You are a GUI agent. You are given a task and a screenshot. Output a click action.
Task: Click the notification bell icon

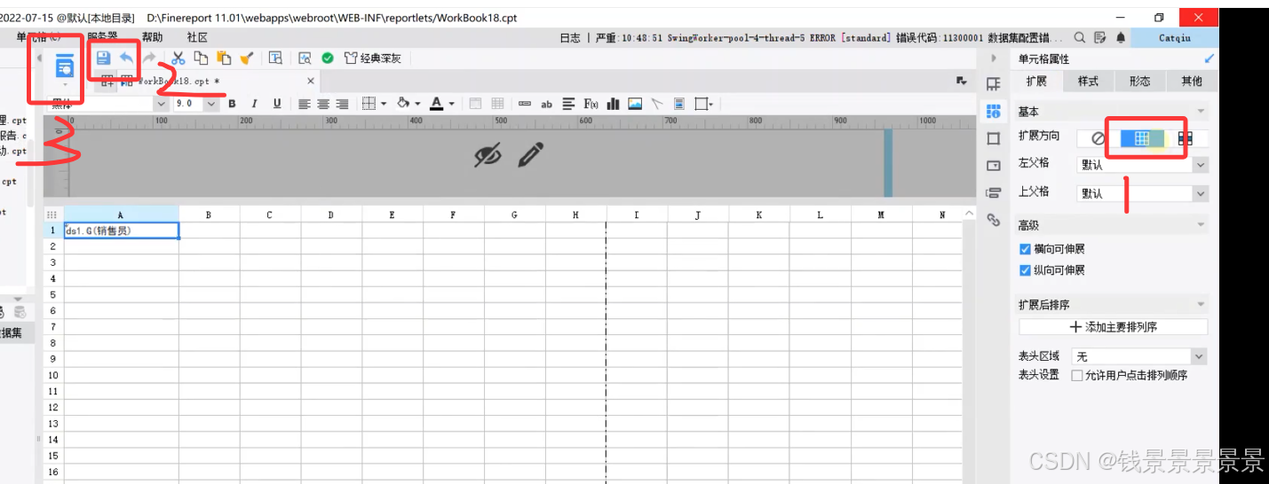click(x=1121, y=37)
